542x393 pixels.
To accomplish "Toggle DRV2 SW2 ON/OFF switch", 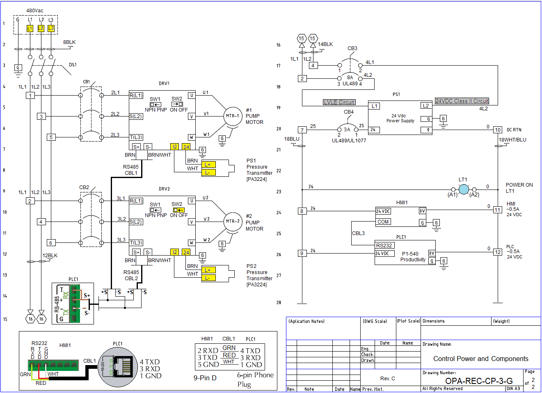I will pyautogui.click(x=177, y=210).
